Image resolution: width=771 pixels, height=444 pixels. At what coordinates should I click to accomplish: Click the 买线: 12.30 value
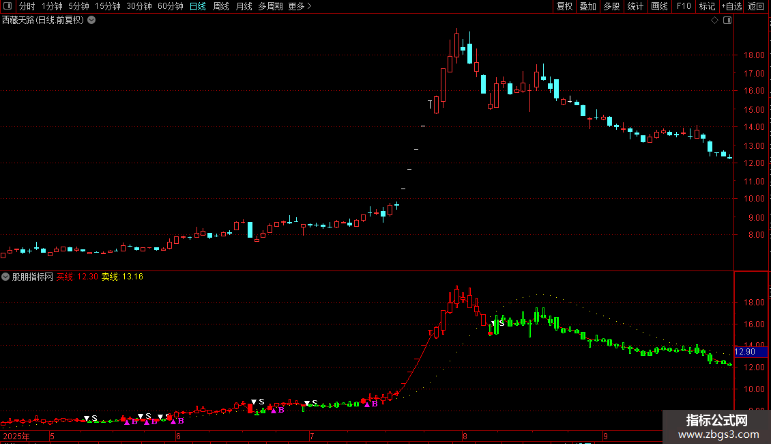[x=77, y=277]
